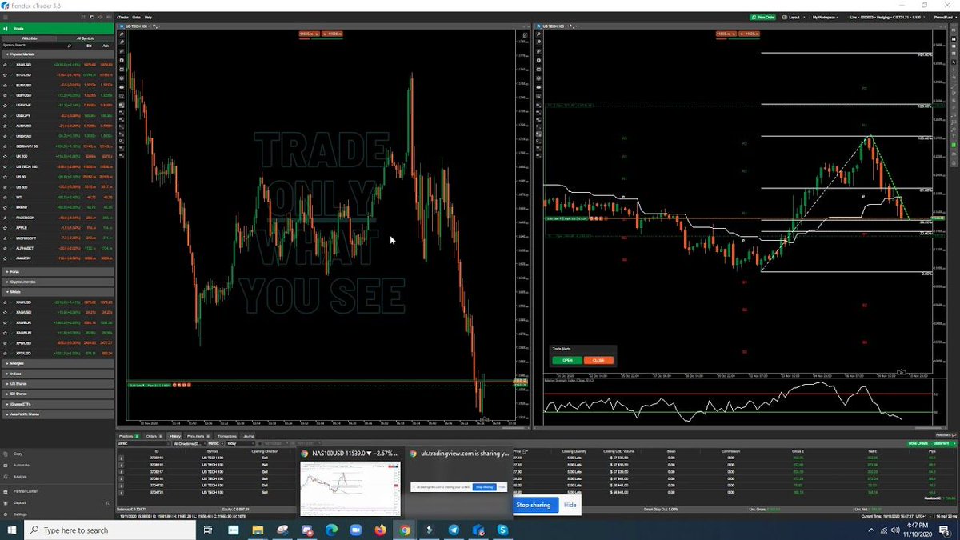The image size is (960, 540).
Task: Collapse the Popular Markets group
Action: [x=57, y=54]
